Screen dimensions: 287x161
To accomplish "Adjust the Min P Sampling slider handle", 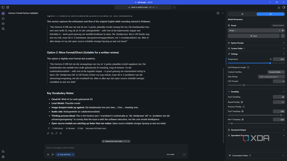I will point(232,124).
